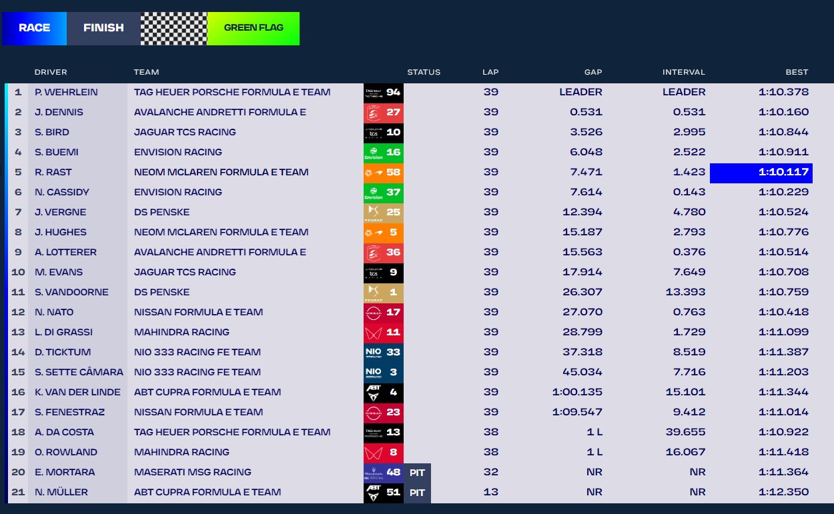Click Da Costa's interval 39.655
The width and height of the screenshot is (834, 514).
click(x=686, y=432)
